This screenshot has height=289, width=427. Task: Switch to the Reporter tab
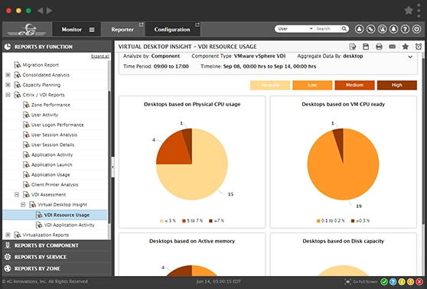(x=122, y=29)
